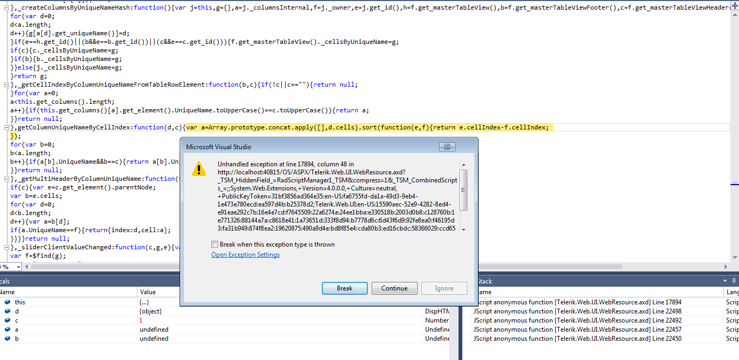Viewport: 739px width, 360px height.
Task: Click the blue caret marker in editor vertical scrollbar
Action: coord(735,185)
